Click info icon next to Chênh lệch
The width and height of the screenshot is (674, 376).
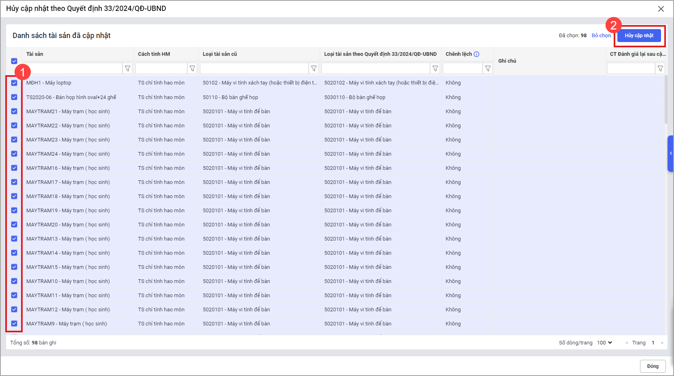[476, 54]
